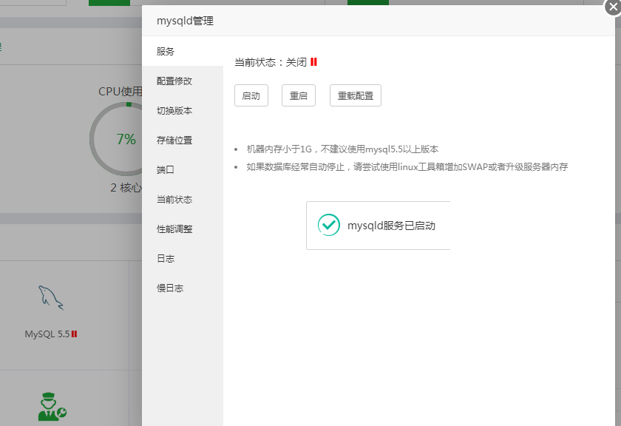This screenshot has height=426, width=621.
Task: Click the MySQL 5.5 label in the background
Action: coord(47,334)
